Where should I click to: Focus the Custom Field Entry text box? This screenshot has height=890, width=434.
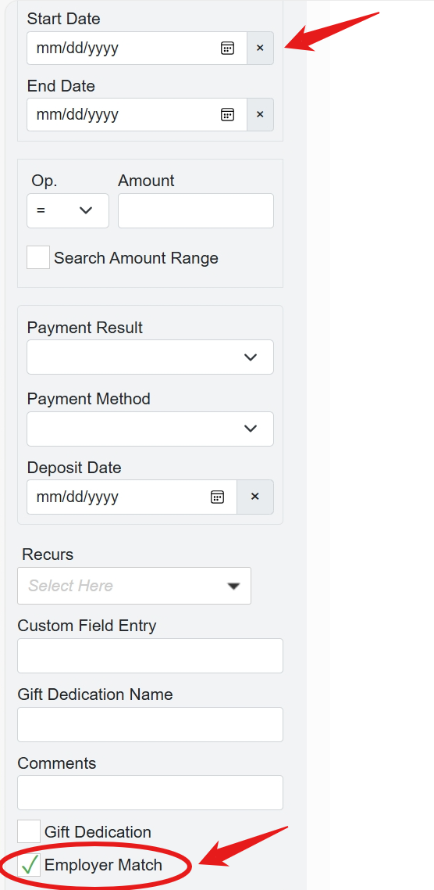(150, 655)
